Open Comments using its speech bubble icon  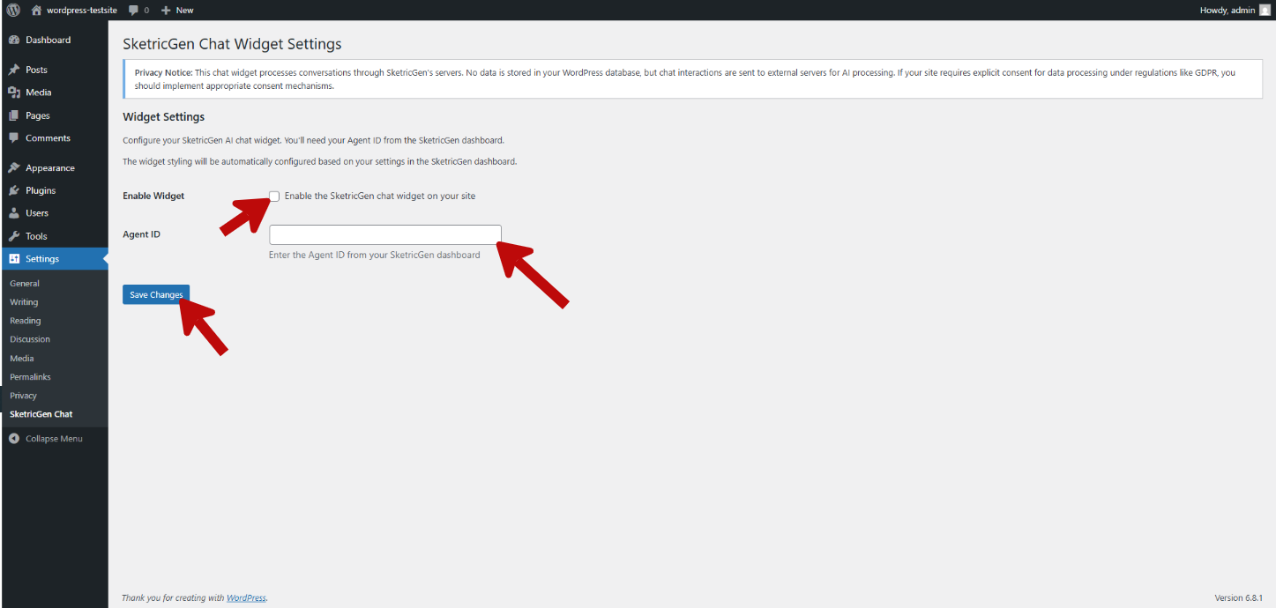(14, 137)
